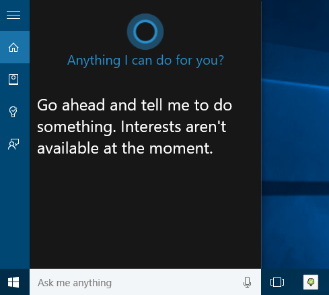This screenshot has width=329, height=295.
Task: Open Task View from the taskbar
Action: point(277,282)
